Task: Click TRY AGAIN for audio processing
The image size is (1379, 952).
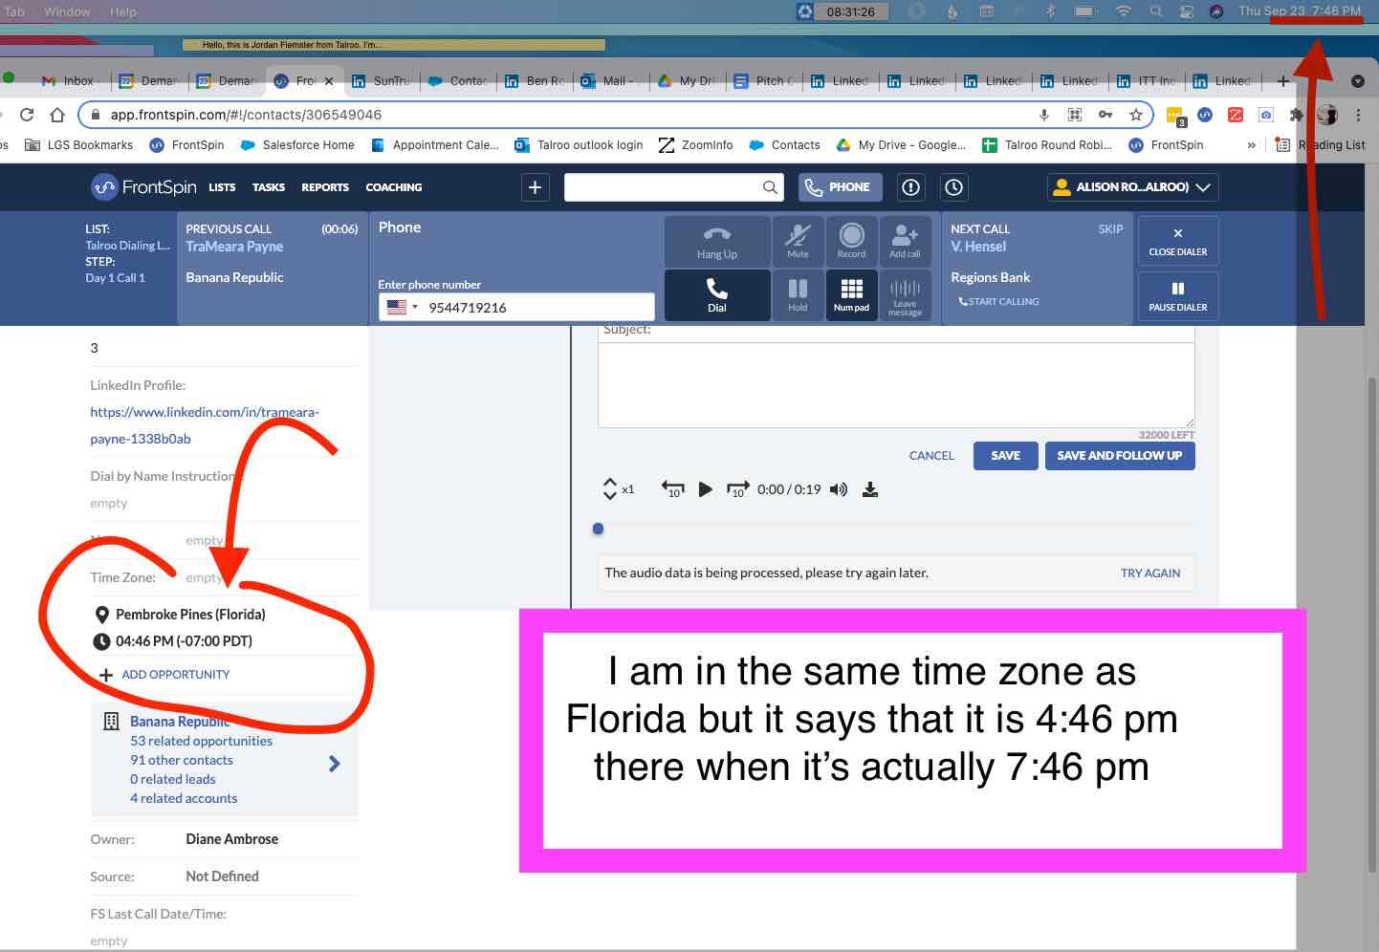Action: tap(1150, 573)
